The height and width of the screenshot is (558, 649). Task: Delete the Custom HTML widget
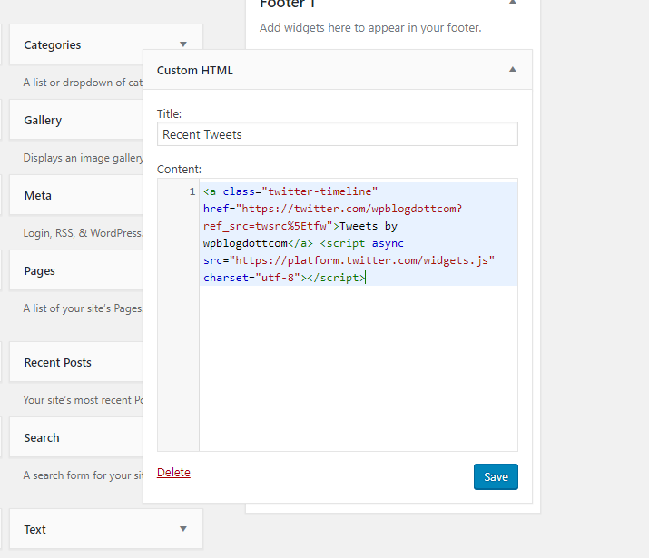(173, 472)
